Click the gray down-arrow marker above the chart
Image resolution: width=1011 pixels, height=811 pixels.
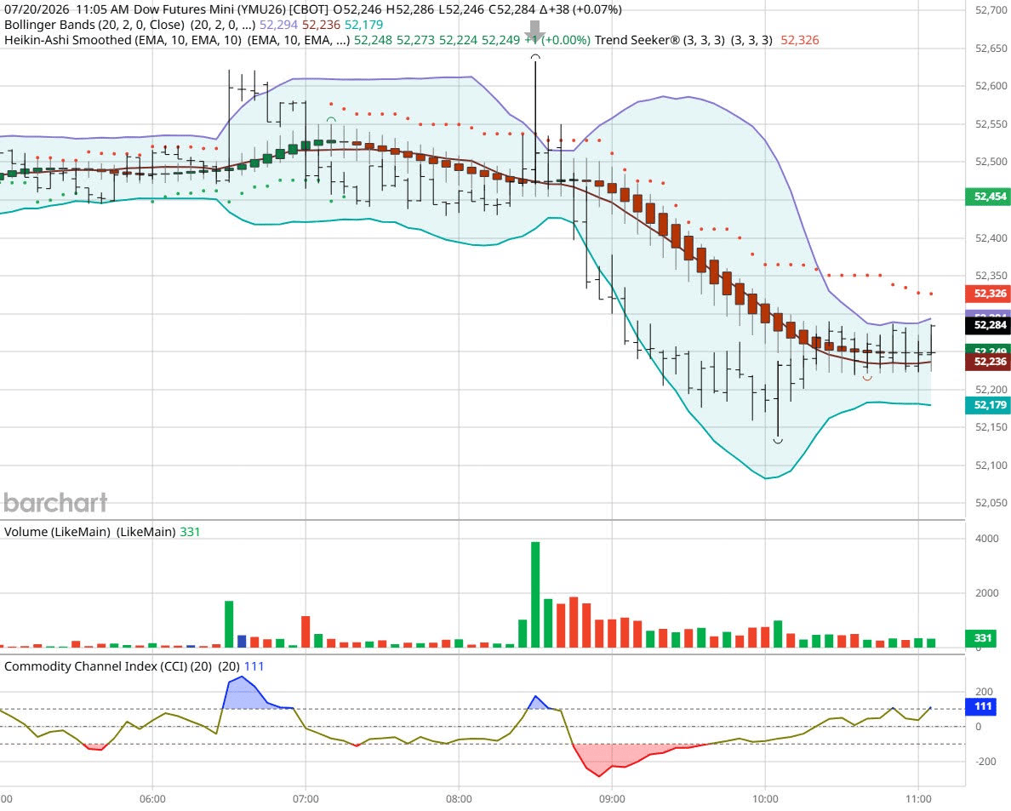(534, 30)
